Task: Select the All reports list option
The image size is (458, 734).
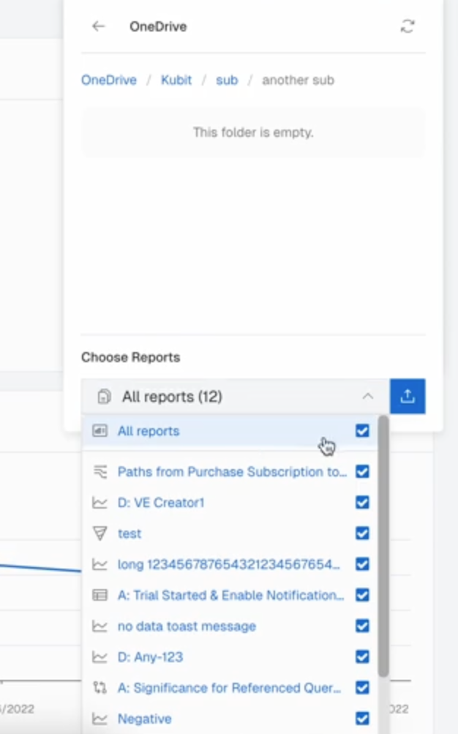Action: [230, 430]
